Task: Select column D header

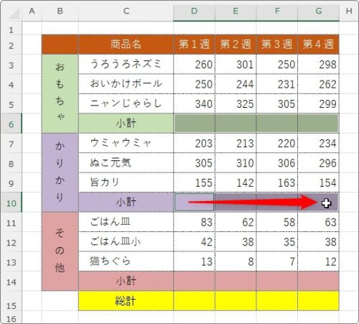Action: [x=194, y=11]
